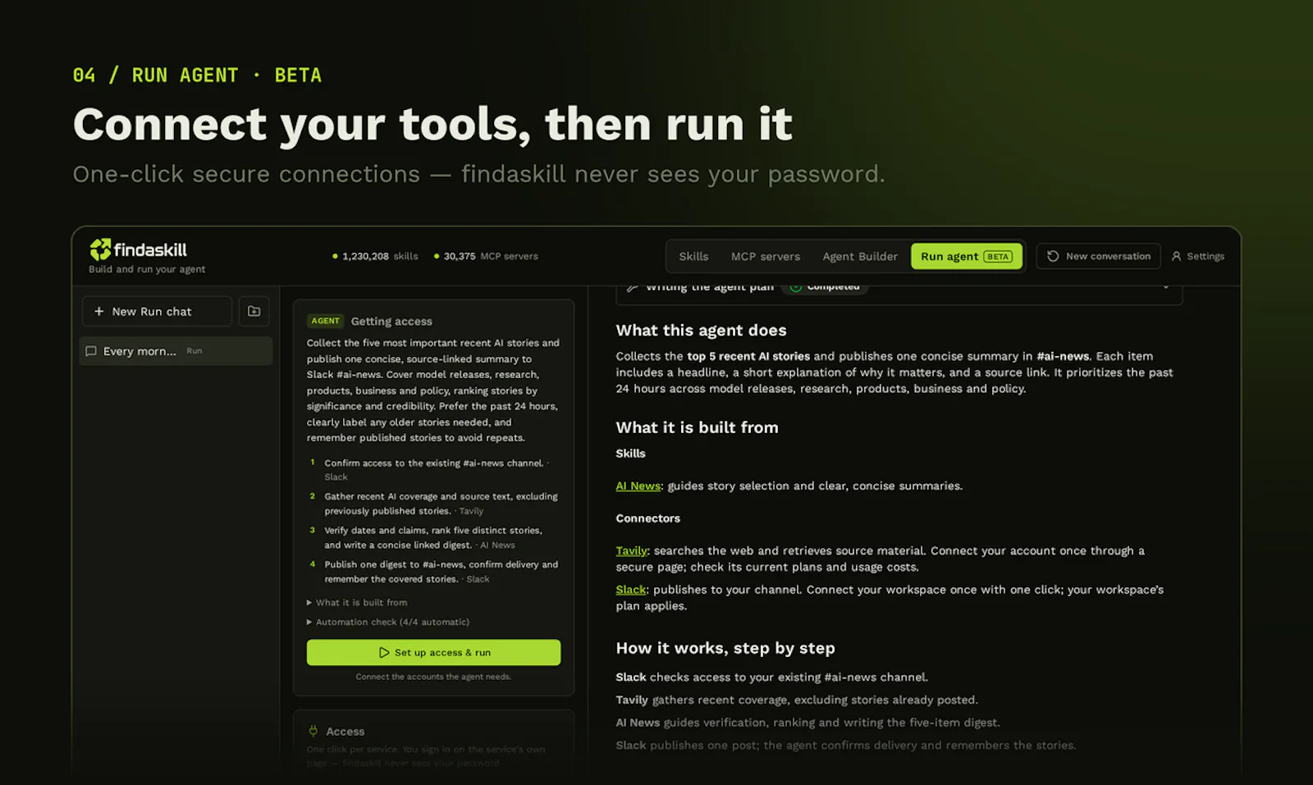The width and height of the screenshot is (1313, 785).
Task: Open the MCP servers tab
Action: coord(766,256)
